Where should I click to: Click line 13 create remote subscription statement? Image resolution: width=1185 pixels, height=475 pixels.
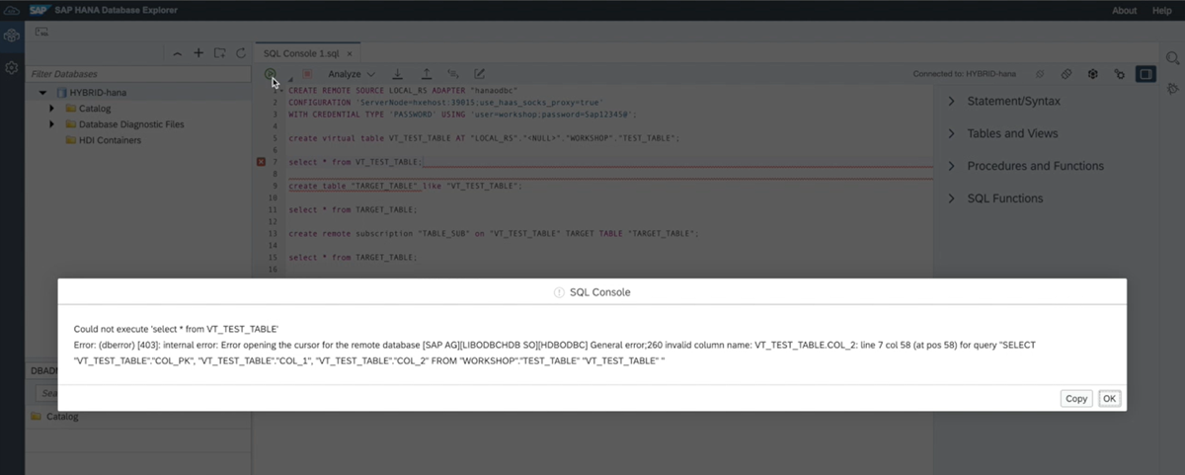click(x=494, y=233)
